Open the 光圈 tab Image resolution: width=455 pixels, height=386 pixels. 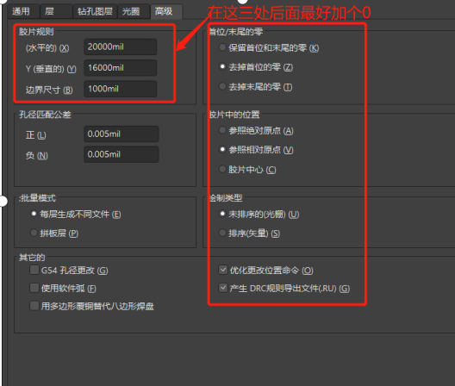pyautogui.click(x=134, y=11)
